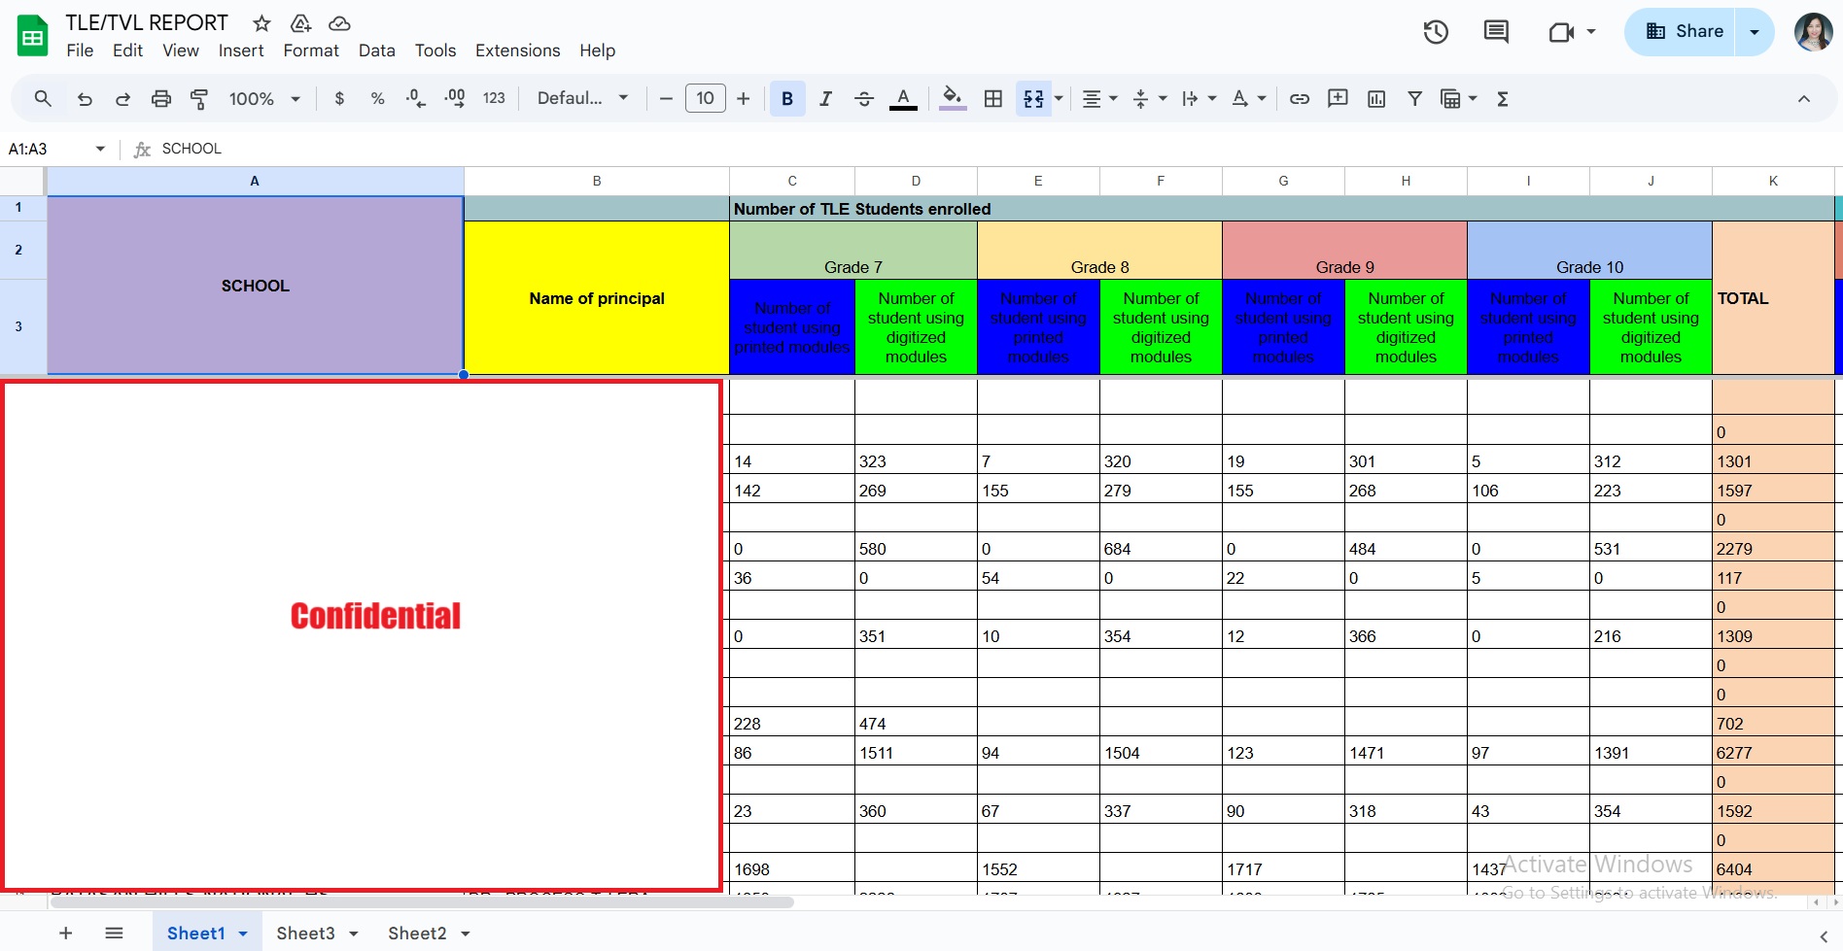The image size is (1843, 951).
Task: Open the font family dropdown
Action: coord(582,98)
